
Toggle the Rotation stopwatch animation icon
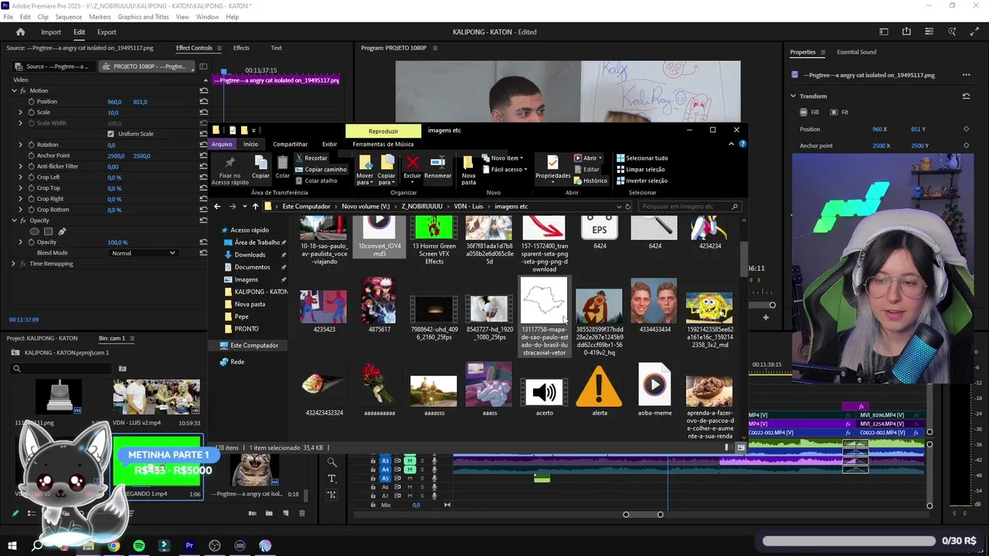(x=32, y=144)
